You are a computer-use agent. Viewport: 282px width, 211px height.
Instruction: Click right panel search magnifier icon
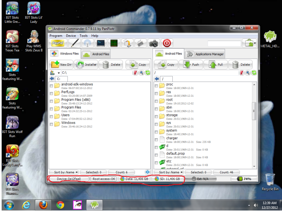tap(248, 73)
